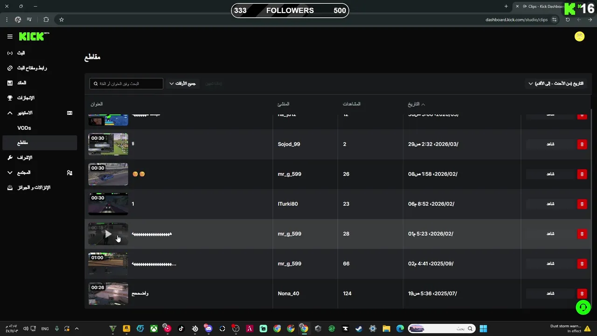Delete the Nona_40 clip
The image size is (597, 336).
(582, 294)
